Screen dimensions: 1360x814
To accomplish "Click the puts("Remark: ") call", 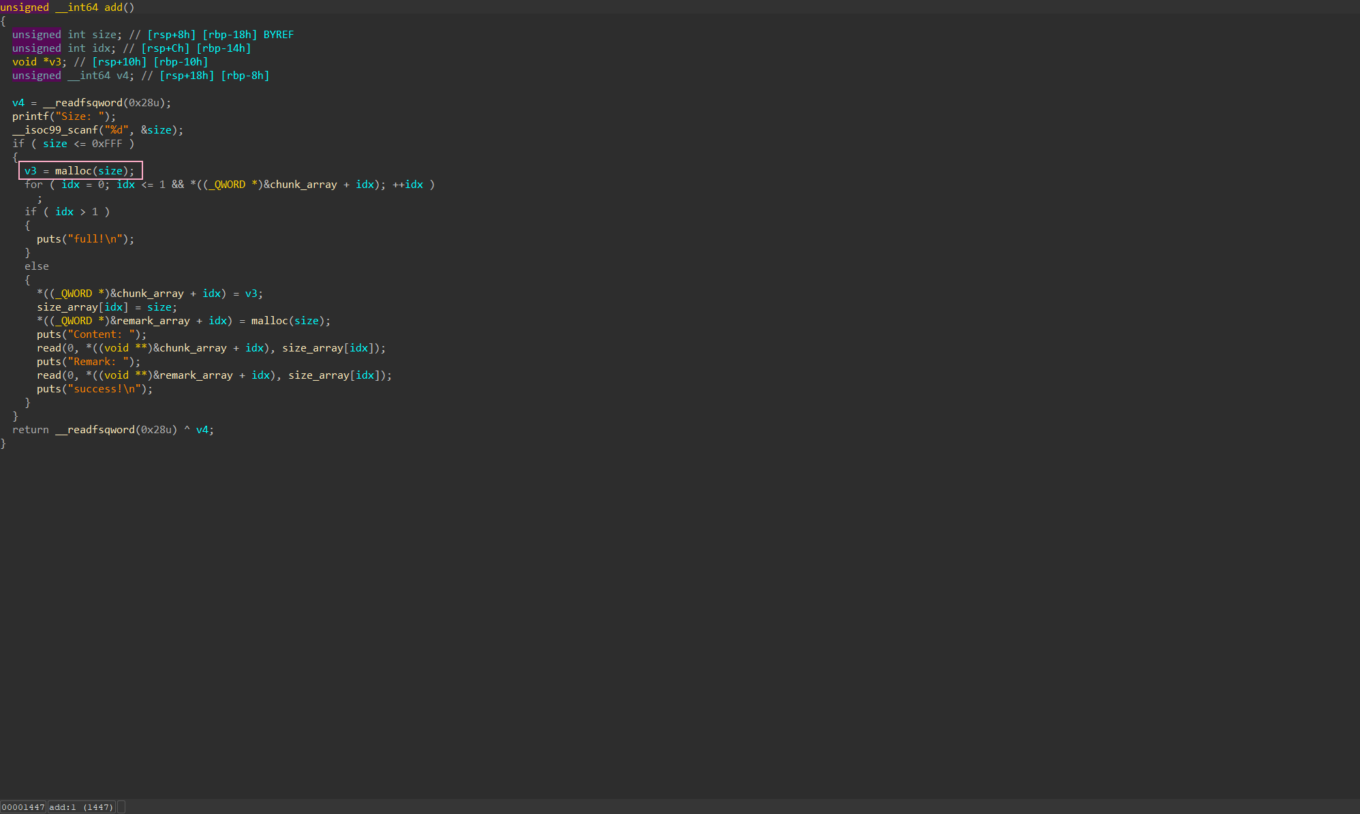I will point(89,362).
